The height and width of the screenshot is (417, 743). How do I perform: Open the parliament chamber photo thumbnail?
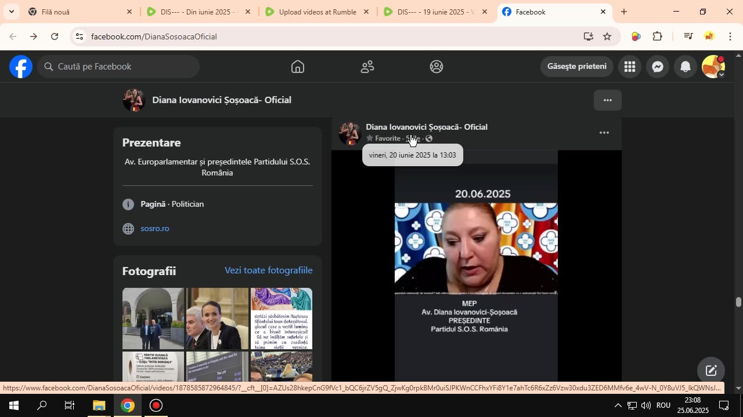[x=282, y=367]
